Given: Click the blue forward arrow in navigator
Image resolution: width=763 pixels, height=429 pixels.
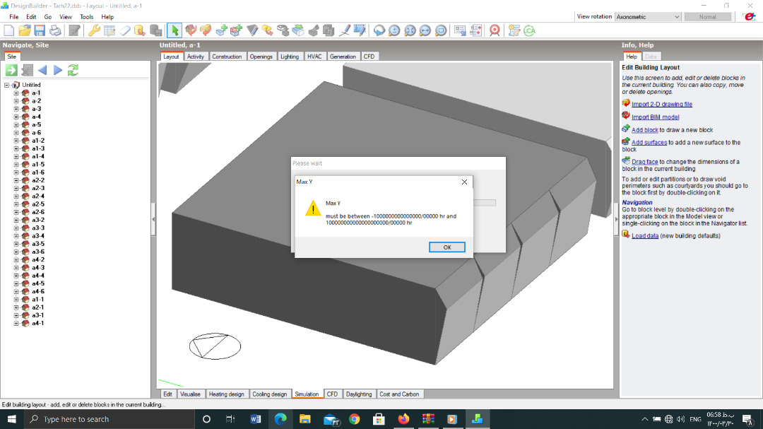Looking at the screenshot, I should coord(58,70).
